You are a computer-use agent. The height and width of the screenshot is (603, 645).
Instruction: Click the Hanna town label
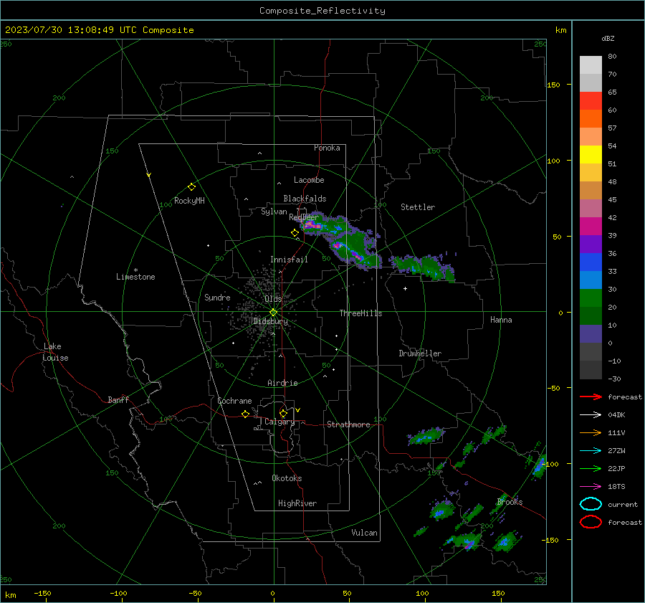(x=501, y=320)
